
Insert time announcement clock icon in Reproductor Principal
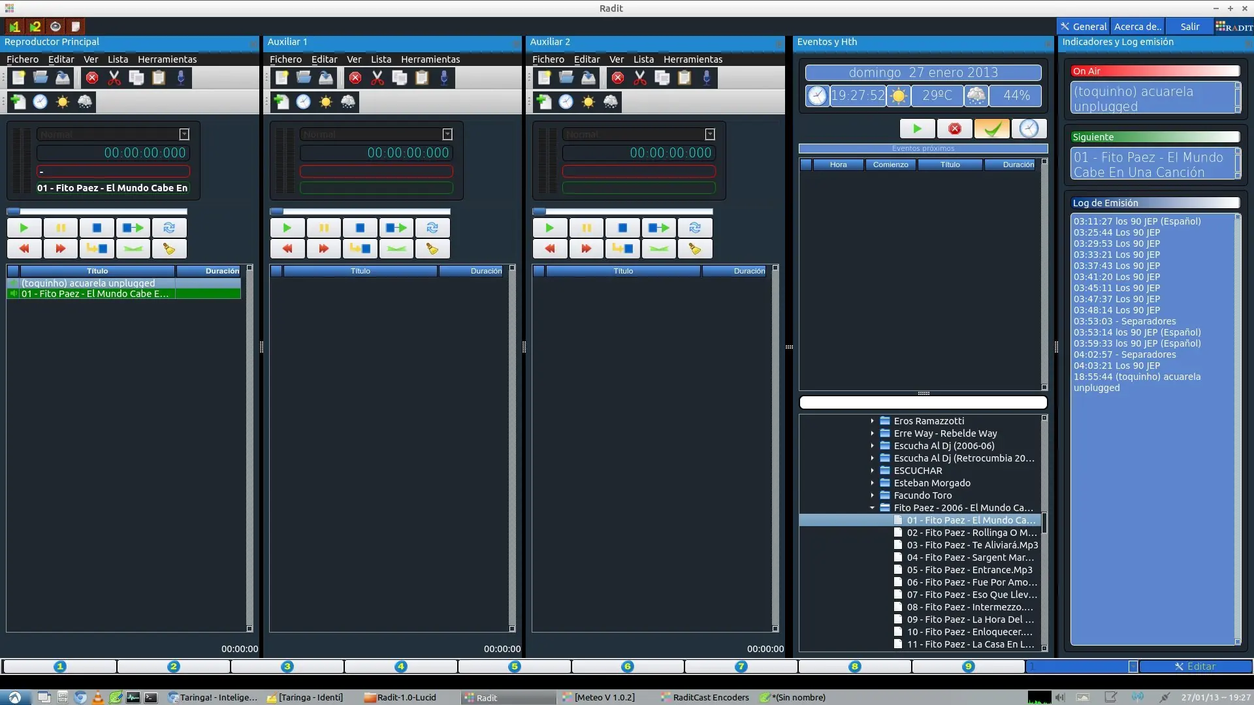click(40, 101)
